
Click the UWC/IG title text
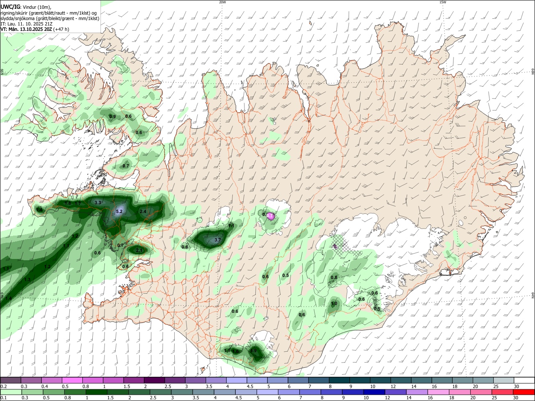[x=10, y=7]
